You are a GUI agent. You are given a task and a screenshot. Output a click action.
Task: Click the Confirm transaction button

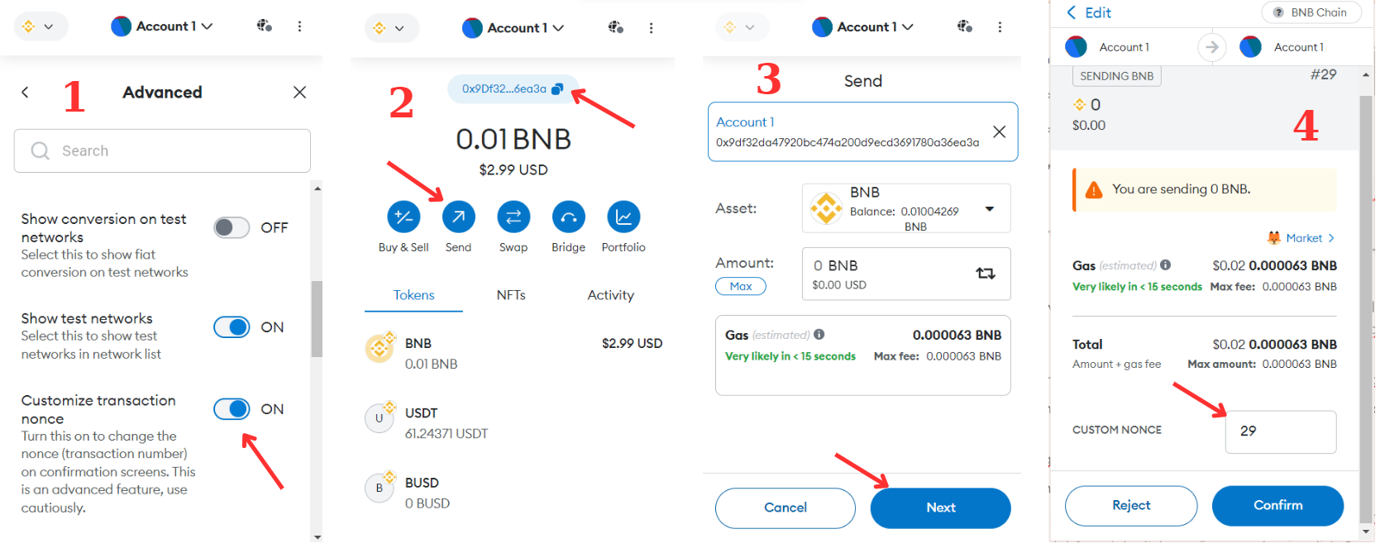(1277, 505)
